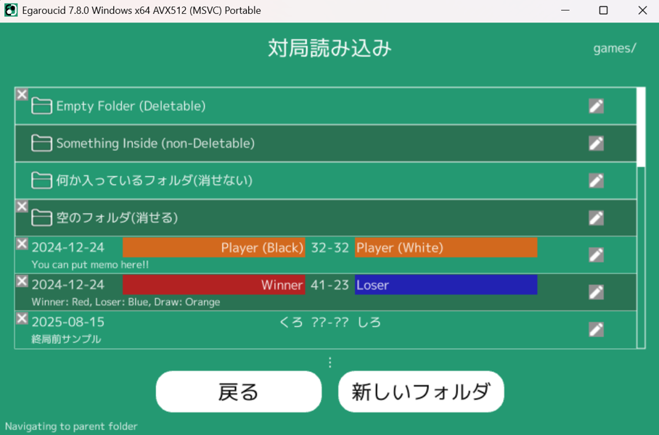Viewport: 659px width, 435px height.
Task: Edit the Player (Black) 32-32 game entry
Action: 596,255
